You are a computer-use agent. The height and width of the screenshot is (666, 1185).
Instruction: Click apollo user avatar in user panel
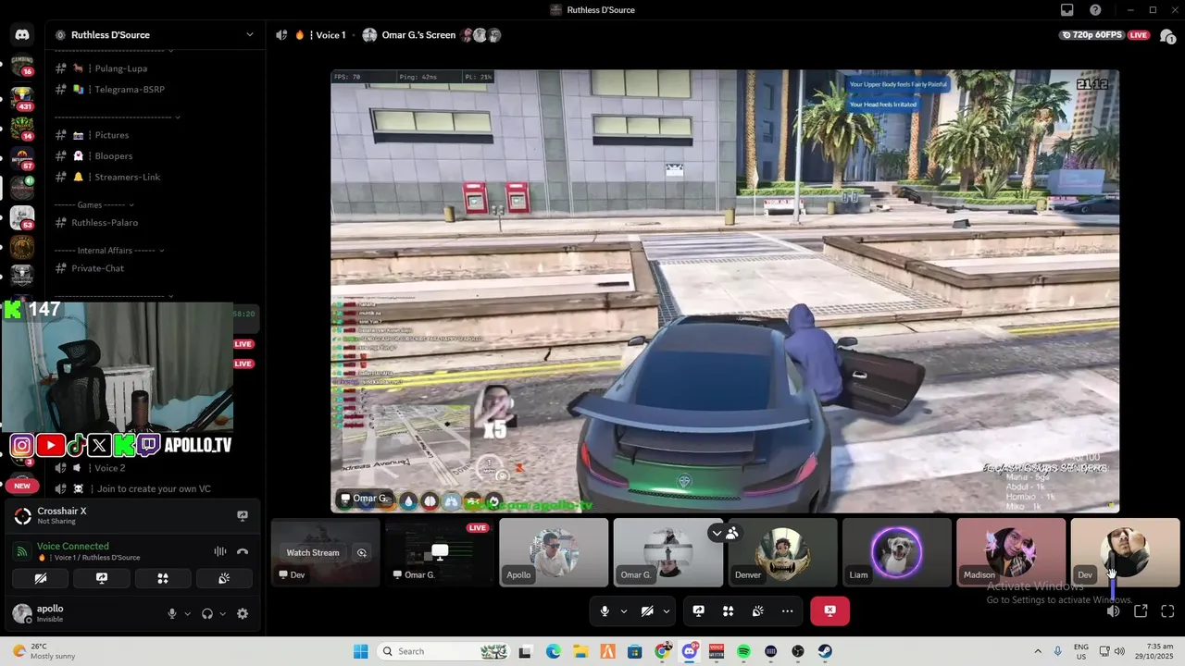coord(22,613)
